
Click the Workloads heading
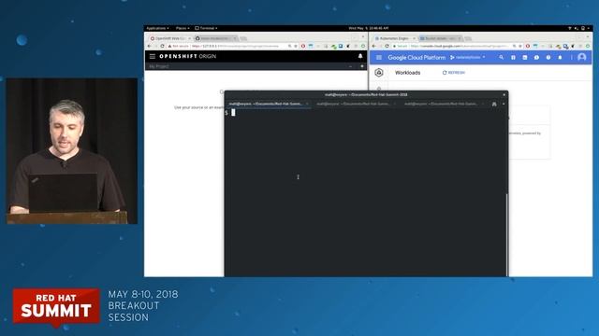(408, 73)
